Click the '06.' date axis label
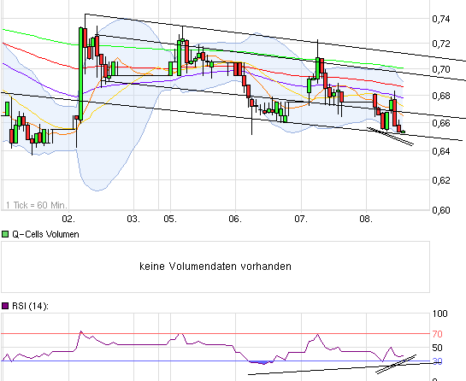Screen dimensions: 466x381 pyautogui.click(x=235, y=220)
